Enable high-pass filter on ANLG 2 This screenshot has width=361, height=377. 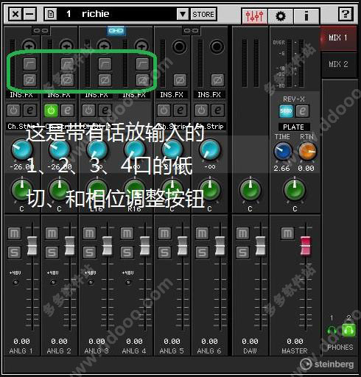67,64
